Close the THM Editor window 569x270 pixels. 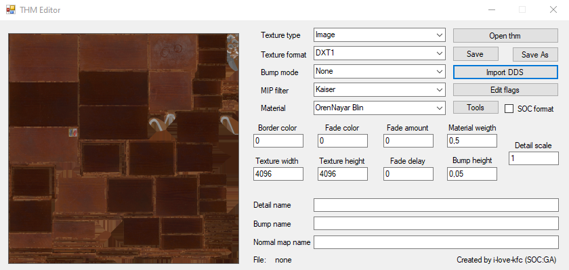[x=553, y=9]
